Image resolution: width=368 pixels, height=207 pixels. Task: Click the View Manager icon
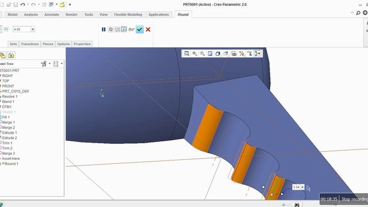[234, 53]
